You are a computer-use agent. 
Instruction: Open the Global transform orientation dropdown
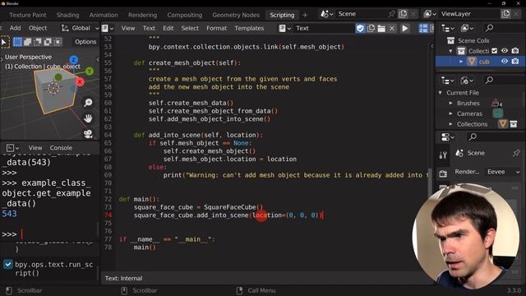coord(80,28)
